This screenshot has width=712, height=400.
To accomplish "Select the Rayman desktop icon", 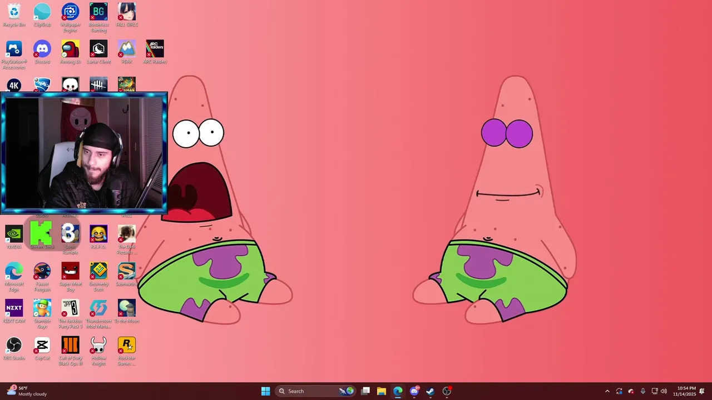I will 127,85.
